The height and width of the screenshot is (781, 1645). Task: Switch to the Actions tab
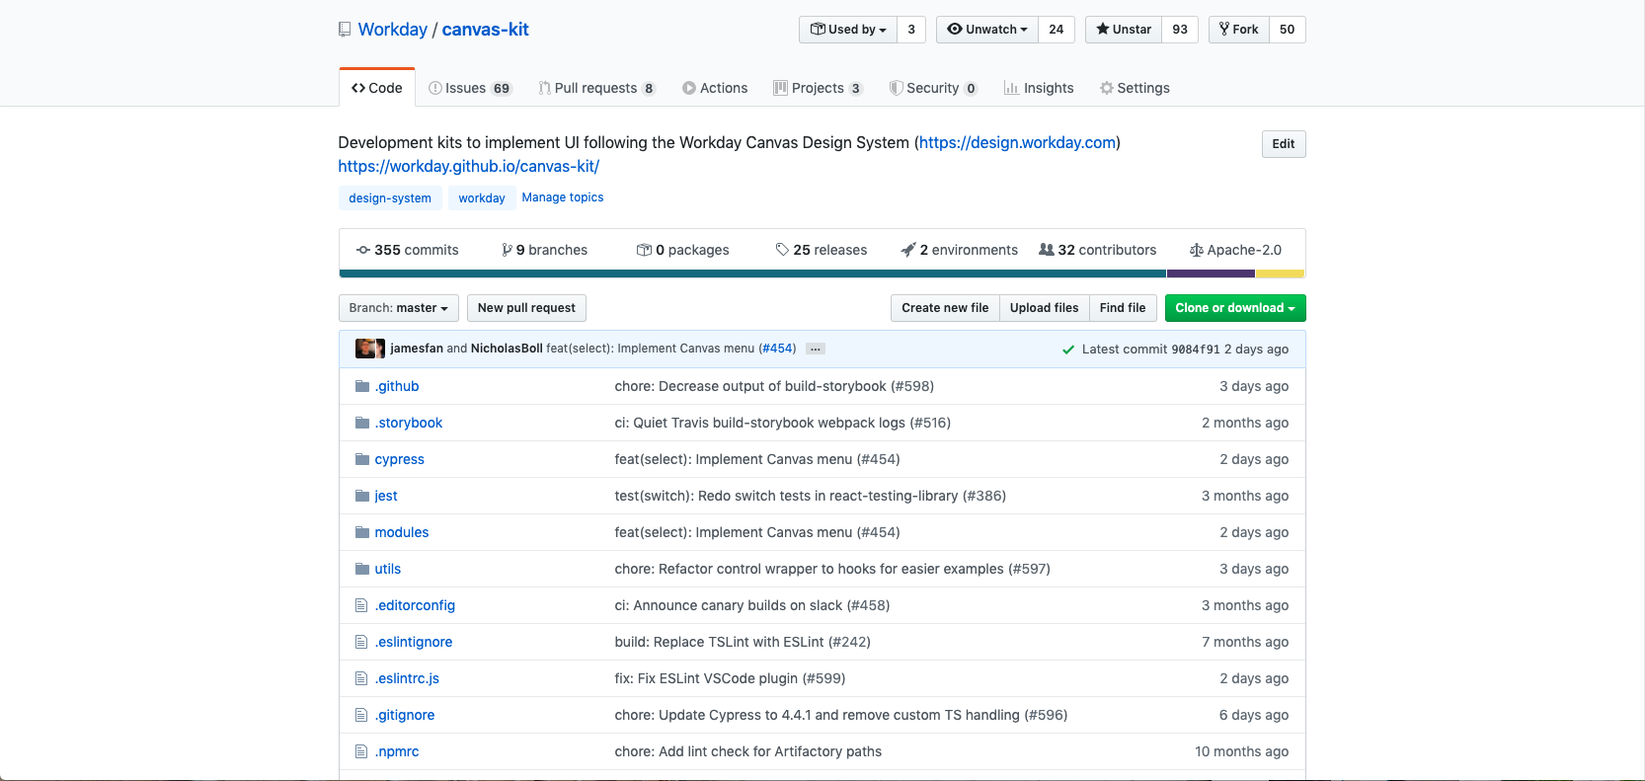pyautogui.click(x=715, y=88)
